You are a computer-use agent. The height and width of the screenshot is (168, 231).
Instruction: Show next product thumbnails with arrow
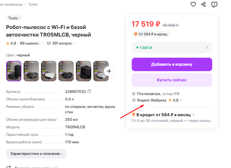coord(109,71)
